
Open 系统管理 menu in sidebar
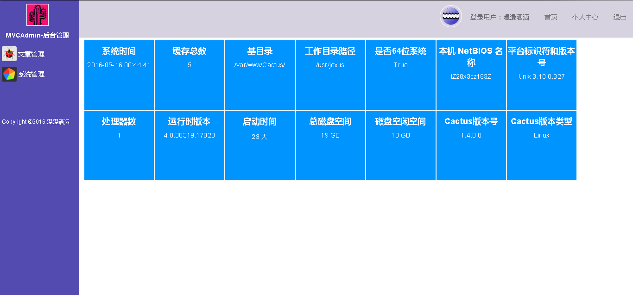tap(31, 74)
